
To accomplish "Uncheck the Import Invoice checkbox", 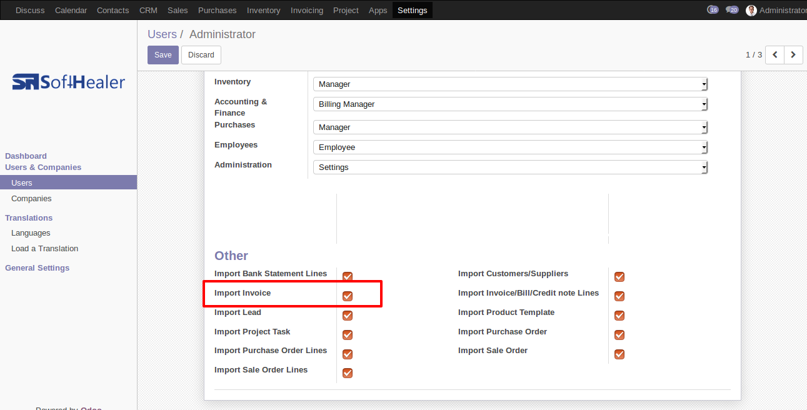I will [x=348, y=296].
